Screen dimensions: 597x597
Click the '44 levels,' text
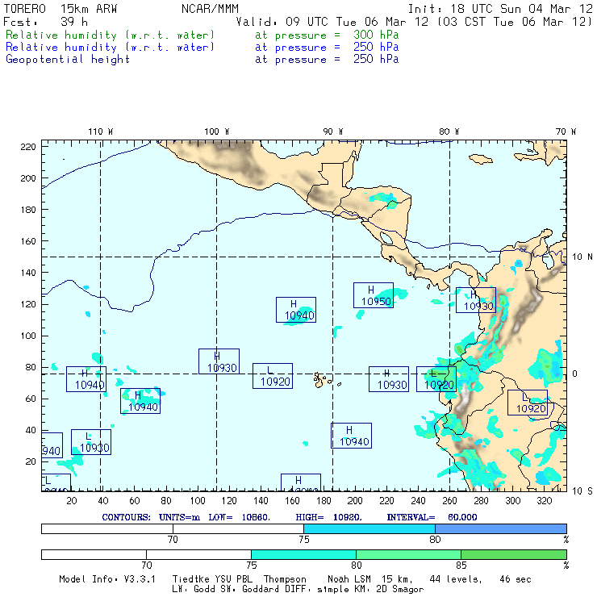(x=456, y=579)
